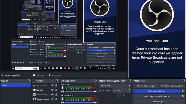Select the Захват окна source
Screen dimensions: 186x104
[x=41, y=94]
